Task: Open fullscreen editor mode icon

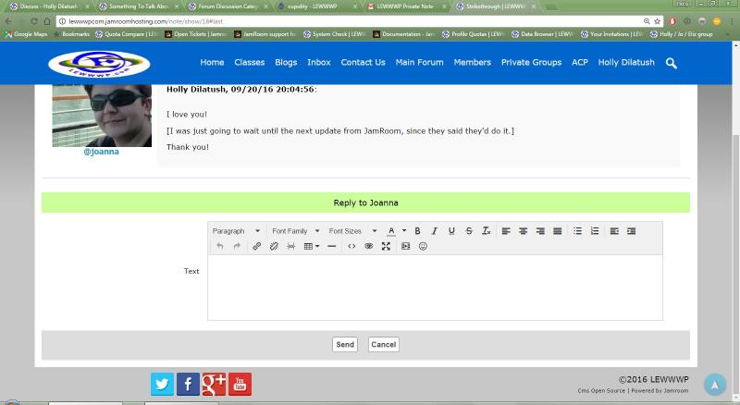Action: click(x=386, y=247)
